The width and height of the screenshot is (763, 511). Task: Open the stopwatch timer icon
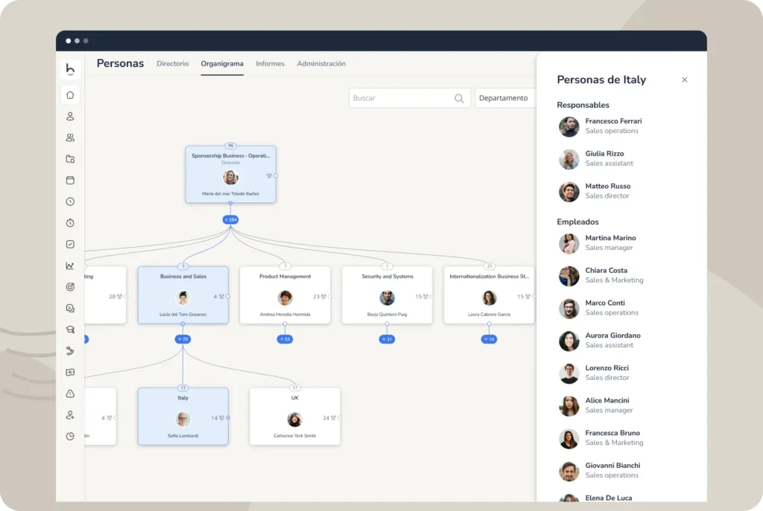pyautogui.click(x=70, y=223)
